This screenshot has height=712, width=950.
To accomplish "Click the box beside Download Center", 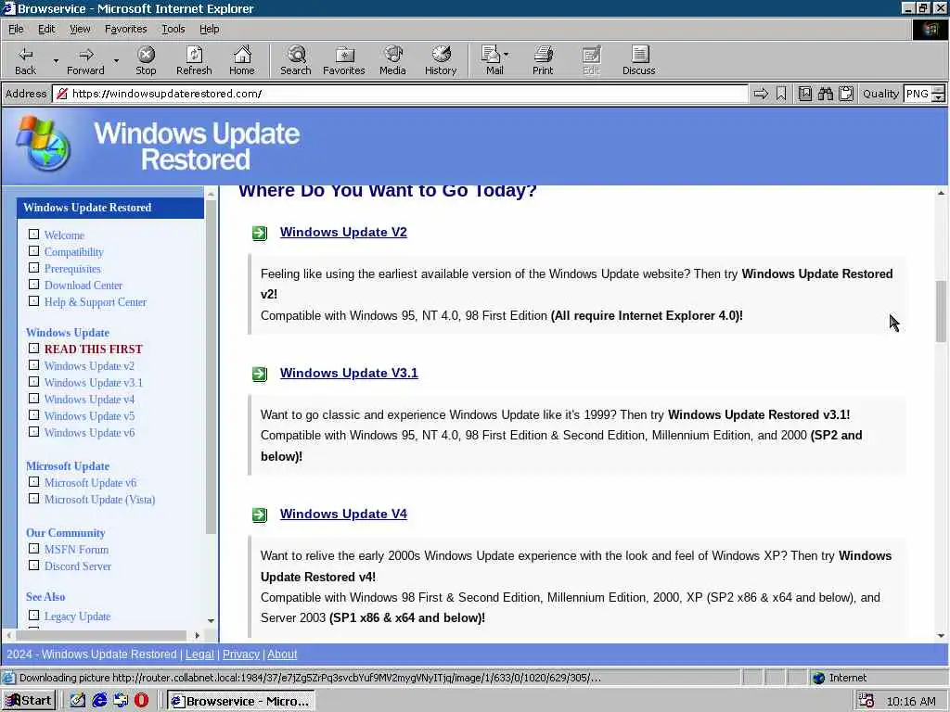I will 34,285.
